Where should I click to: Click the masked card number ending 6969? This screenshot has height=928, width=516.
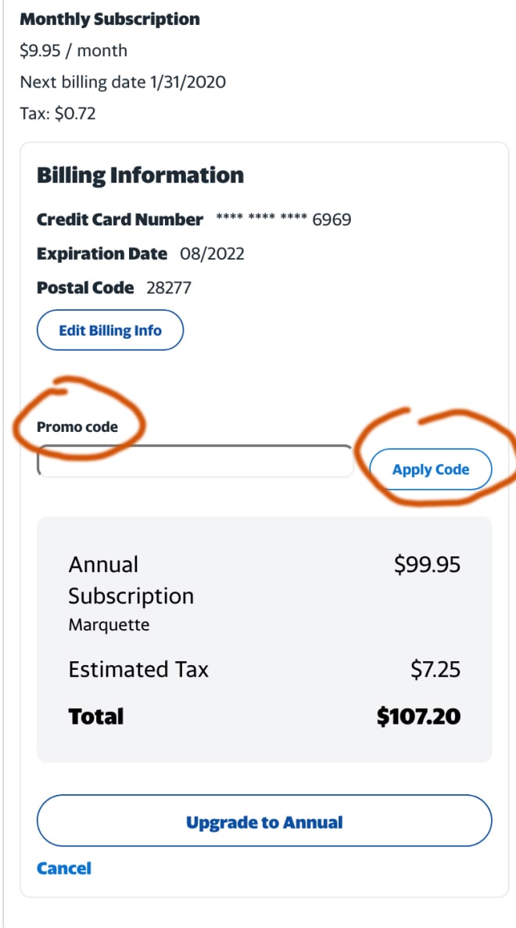tap(284, 220)
